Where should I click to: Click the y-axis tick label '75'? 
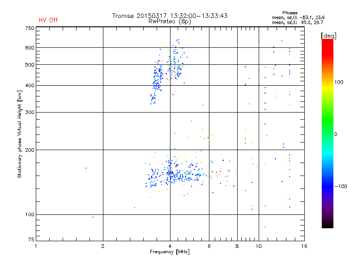tap(31, 239)
